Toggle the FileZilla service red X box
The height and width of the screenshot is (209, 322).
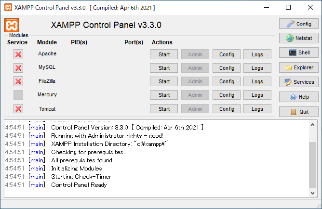[x=18, y=81]
